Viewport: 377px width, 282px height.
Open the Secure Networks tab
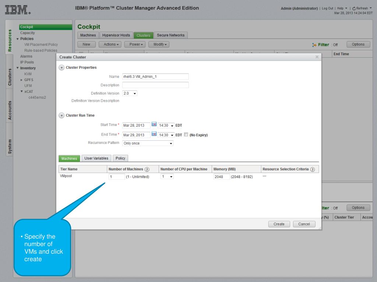171,35
